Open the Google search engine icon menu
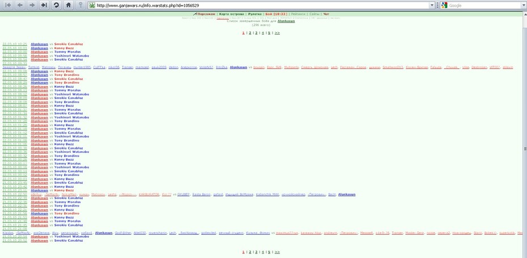The height and width of the screenshot is (258, 527). coord(444,5)
